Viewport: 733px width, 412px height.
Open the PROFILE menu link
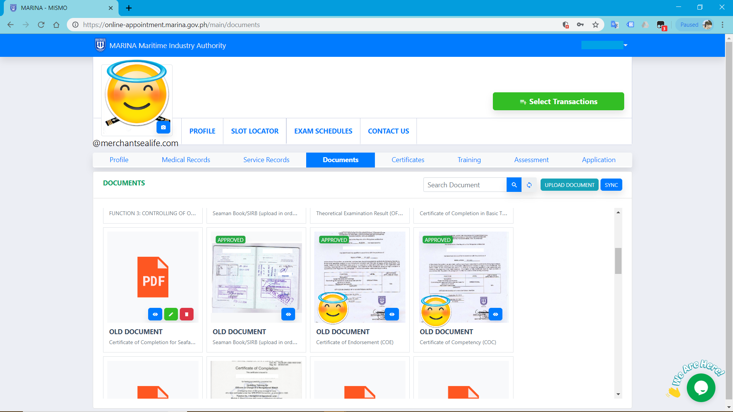(202, 131)
